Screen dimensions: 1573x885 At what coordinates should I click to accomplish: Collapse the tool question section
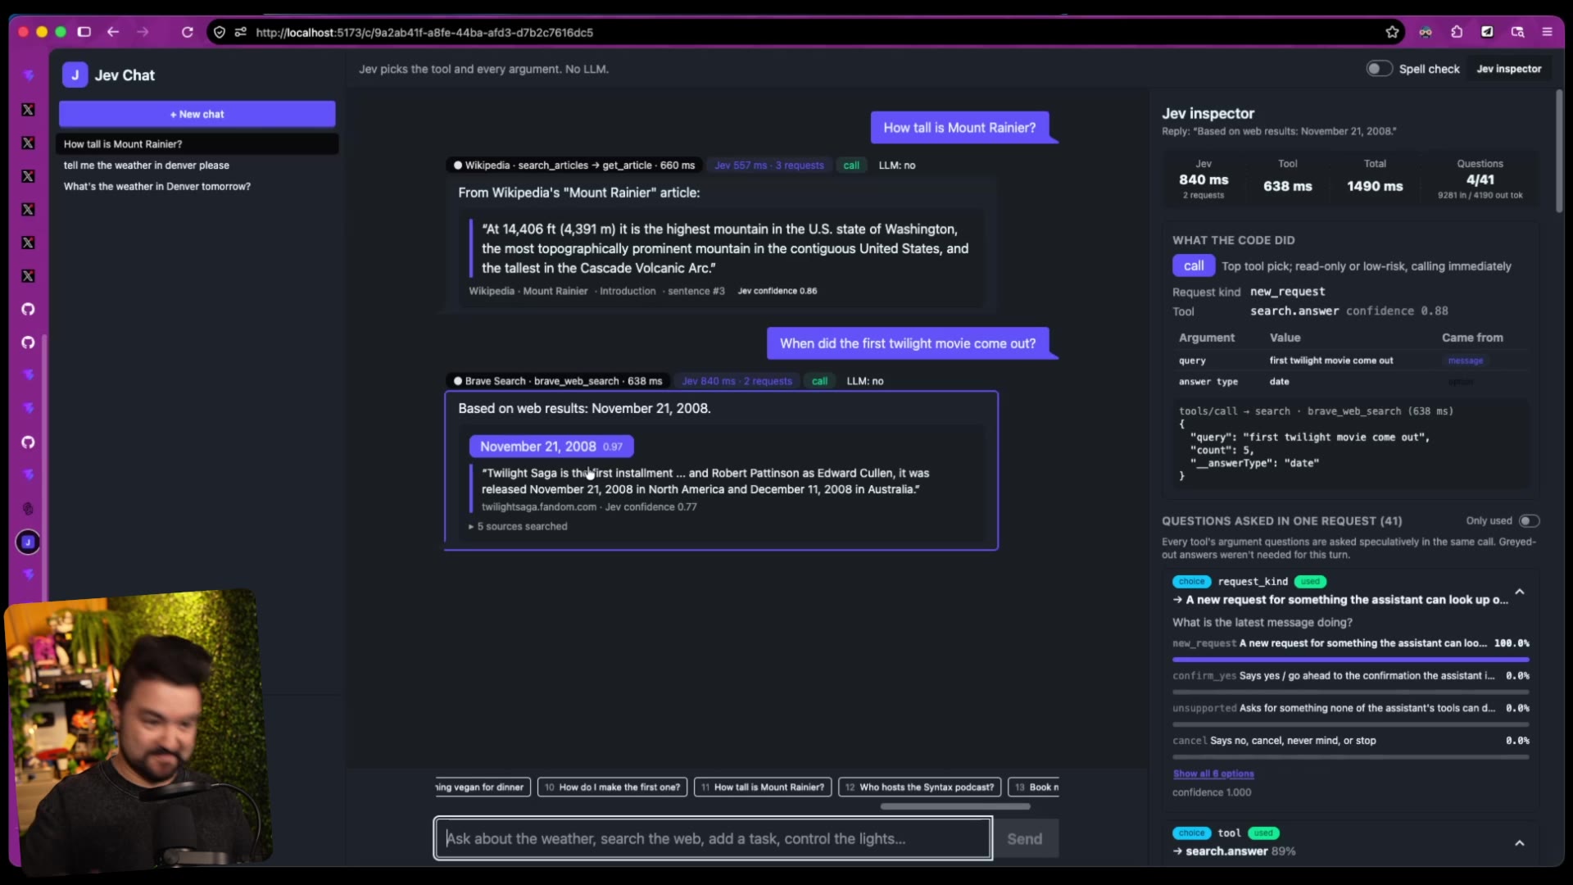pyautogui.click(x=1520, y=842)
